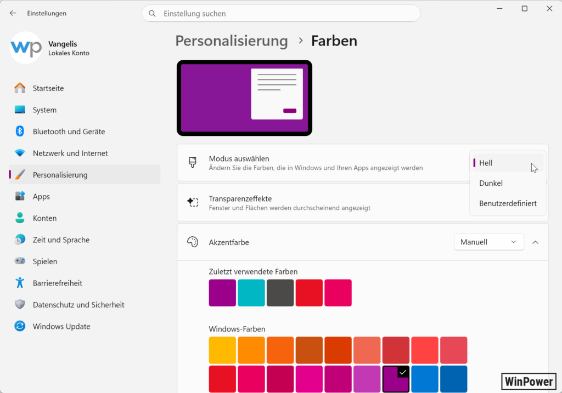562x393 pixels.
Task: Click the Vangelis account name
Action: [x=63, y=44]
